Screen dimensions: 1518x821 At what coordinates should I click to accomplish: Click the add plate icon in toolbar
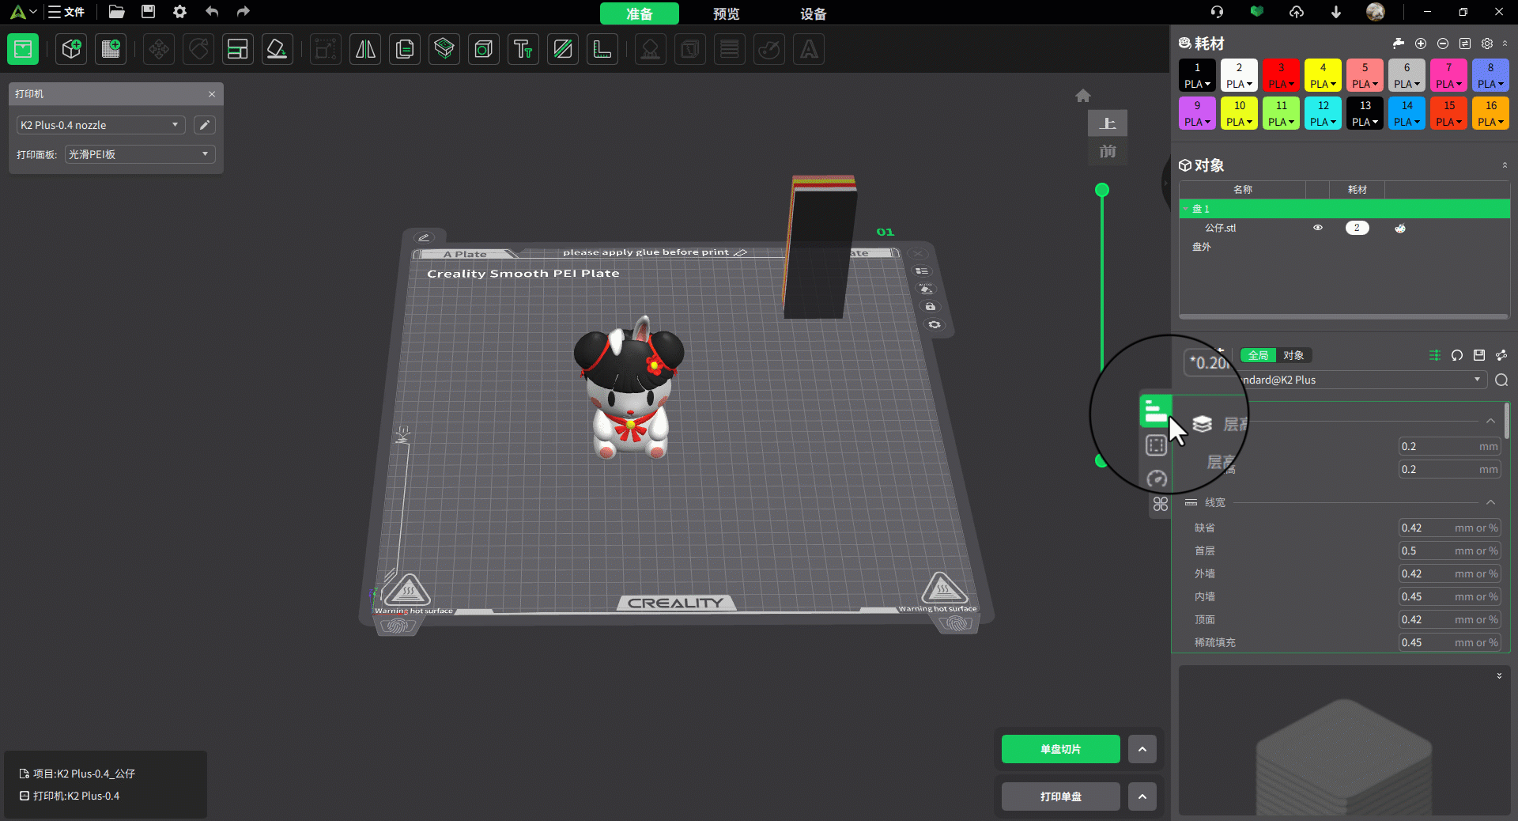pyautogui.click(x=111, y=49)
